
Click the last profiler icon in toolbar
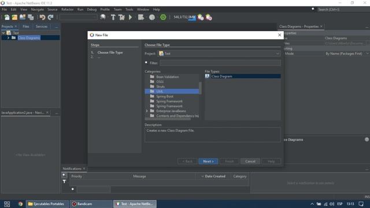[209, 17]
